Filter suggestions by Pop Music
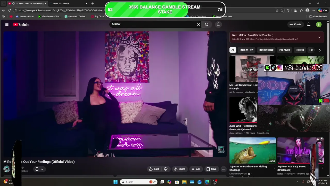This screenshot has height=186, width=330. coord(285,50)
